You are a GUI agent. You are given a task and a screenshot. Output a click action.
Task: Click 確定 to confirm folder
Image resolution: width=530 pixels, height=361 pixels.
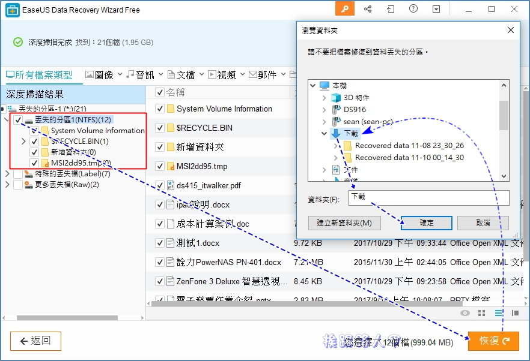tap(427, 223)
